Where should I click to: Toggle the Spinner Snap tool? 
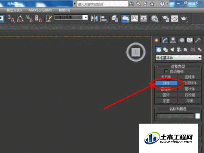pos(38,18)
